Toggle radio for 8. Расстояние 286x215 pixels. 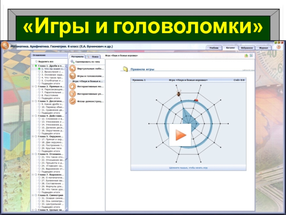coord(39,95)
